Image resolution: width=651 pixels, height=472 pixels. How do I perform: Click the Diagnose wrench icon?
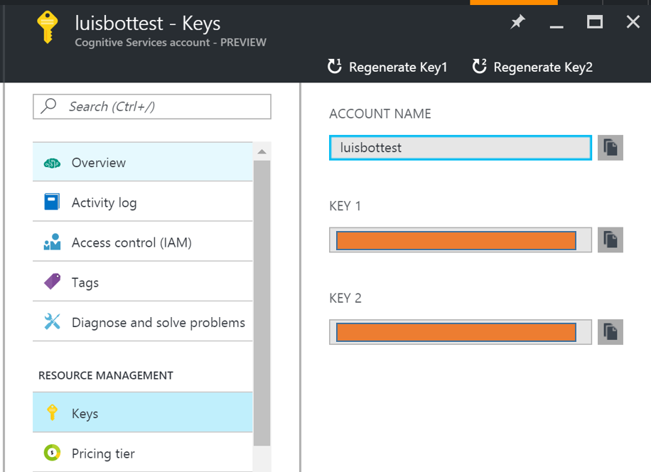(52, 322)
